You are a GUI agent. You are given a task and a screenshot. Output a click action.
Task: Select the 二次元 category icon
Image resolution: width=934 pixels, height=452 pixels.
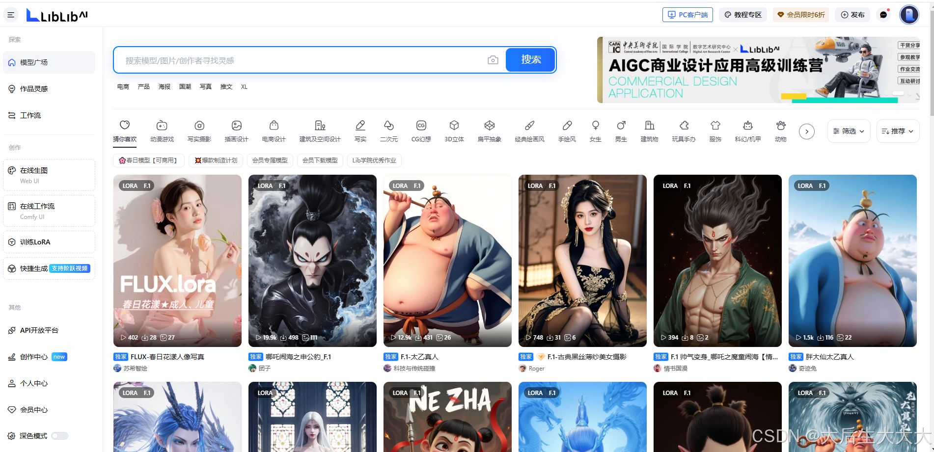click(x=389, y=126)
